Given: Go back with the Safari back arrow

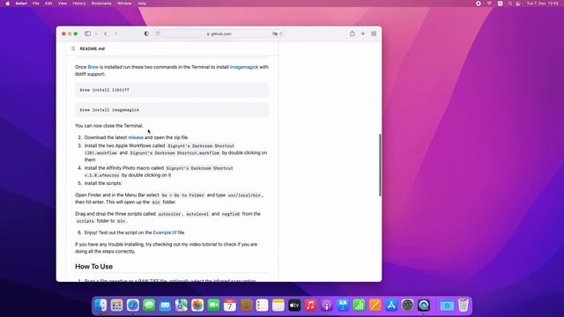Looking at the screenshot, I should pyautogui.click(x=106, y=33).
